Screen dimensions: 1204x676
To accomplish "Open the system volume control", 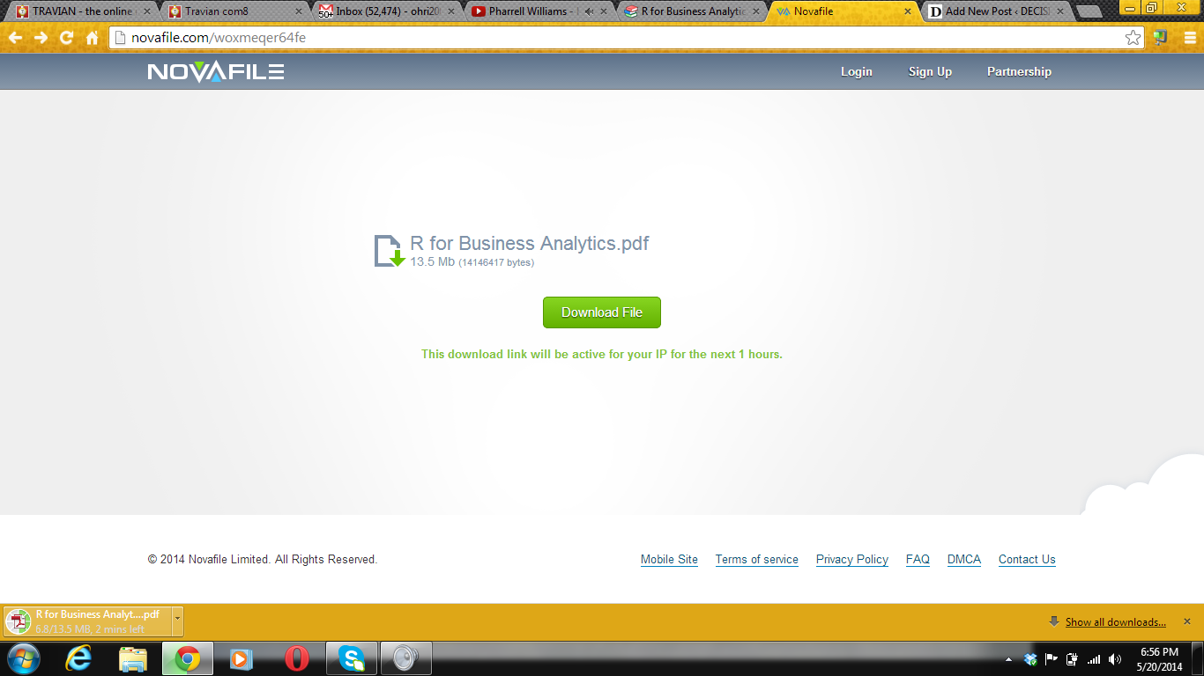I will click(1115, 659).
